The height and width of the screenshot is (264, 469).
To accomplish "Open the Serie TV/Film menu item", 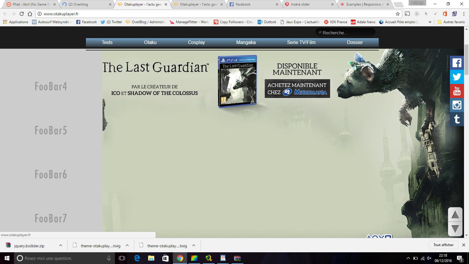I will point(301,42).
